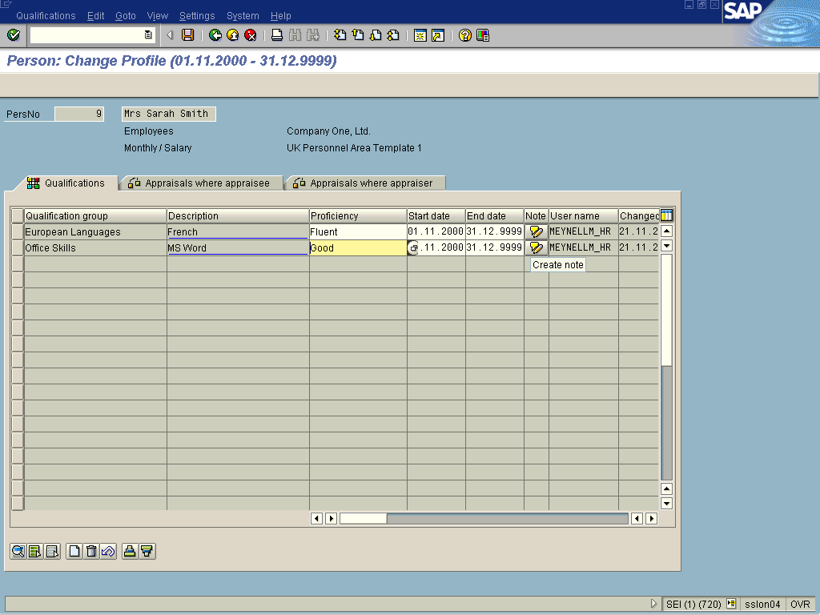The image size is (820, 615).
Task: Sort ascending using the pyramid icon
Action: click(130, 551)
